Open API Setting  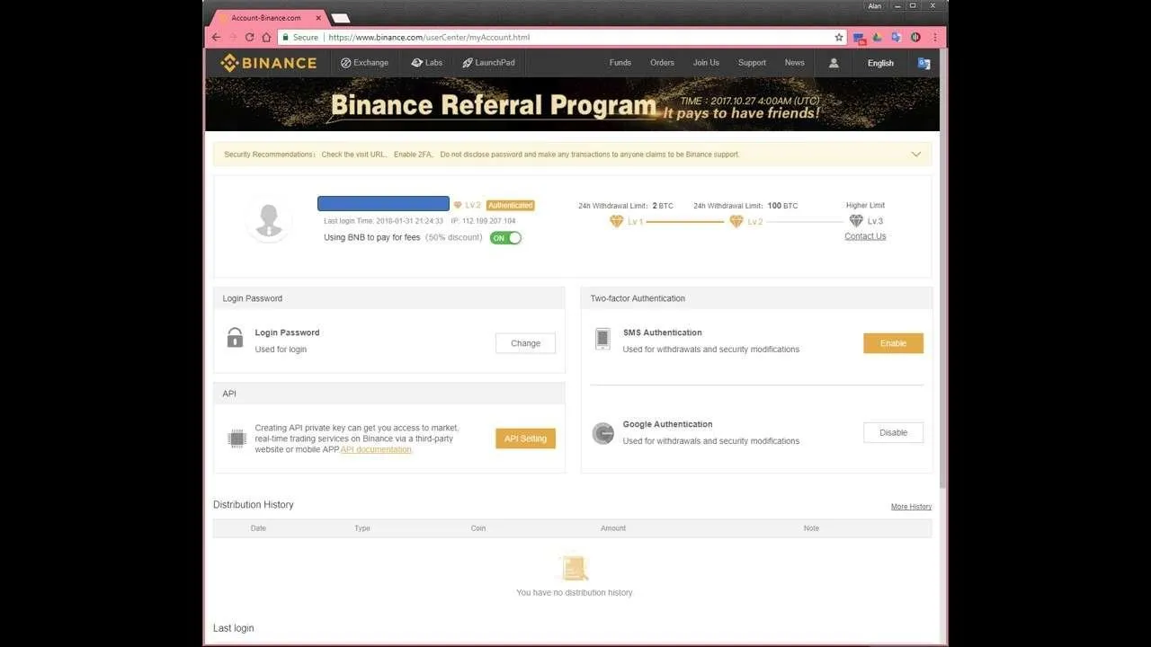525,439
